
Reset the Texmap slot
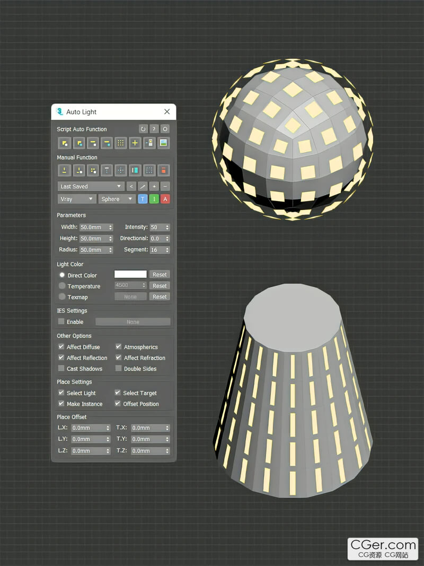(x=160, y=297)
